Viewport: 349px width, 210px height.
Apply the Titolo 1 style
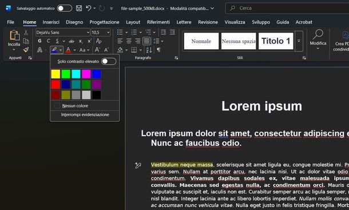pyautogui.click(x=276, y=41)
